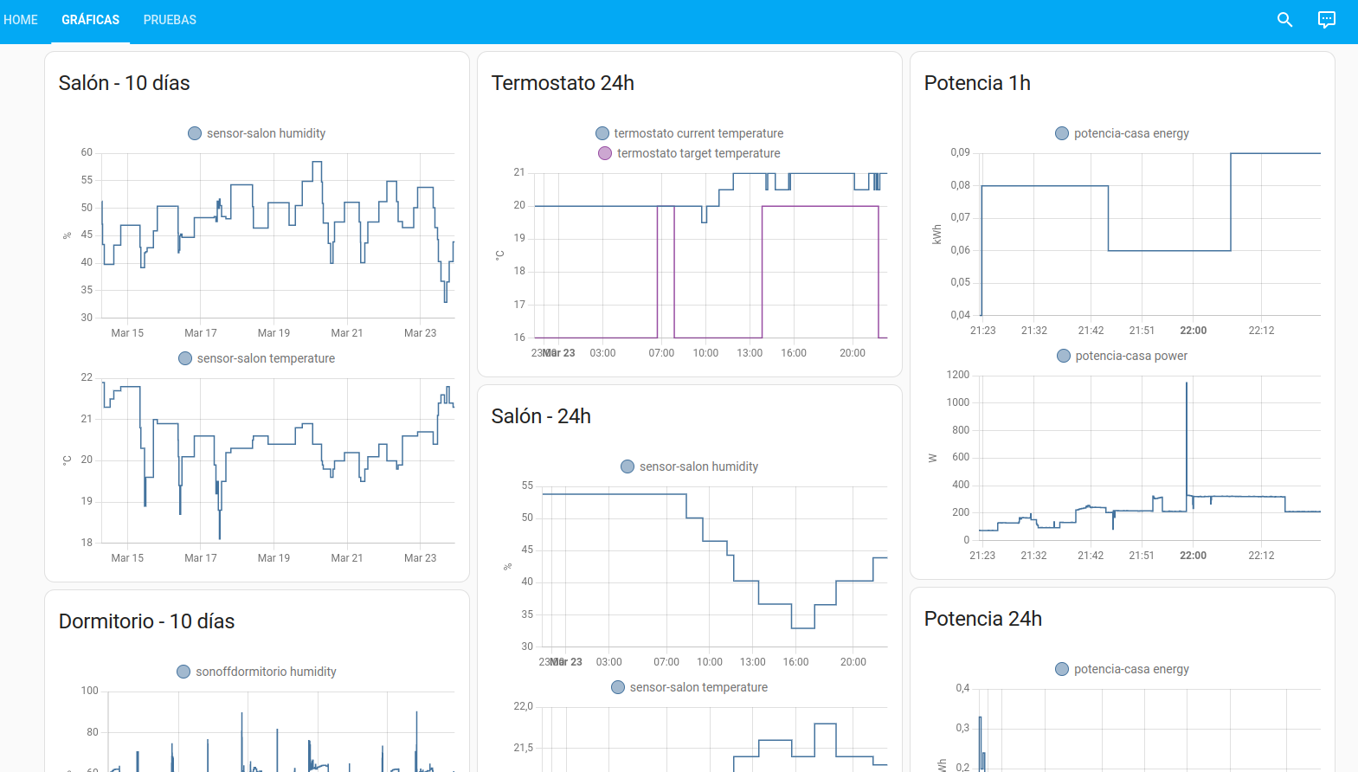This screenshot has height=772, width=1358.
Task: Click the Salón - 24h card title
Action: click(541, 416)
